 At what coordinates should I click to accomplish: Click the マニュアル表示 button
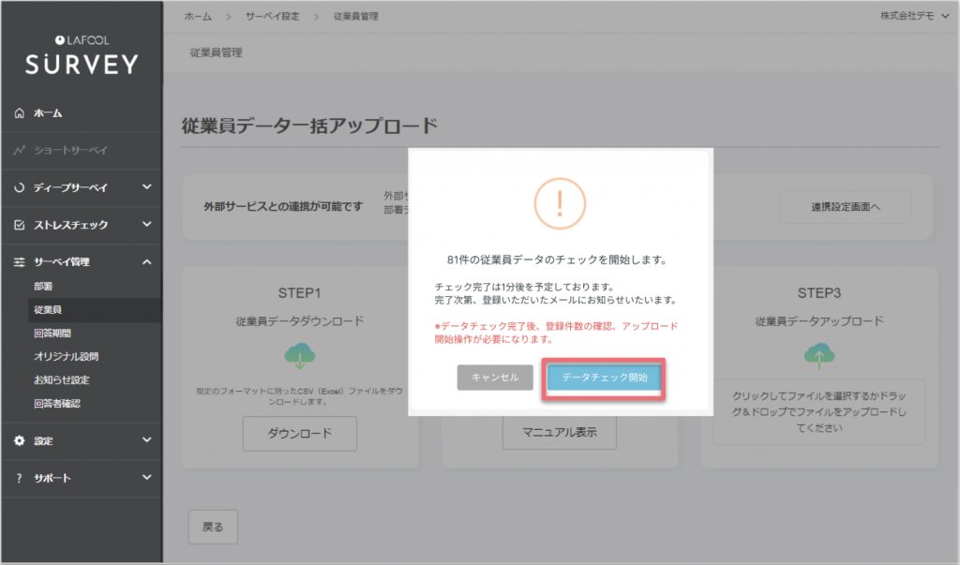[560, 432]
